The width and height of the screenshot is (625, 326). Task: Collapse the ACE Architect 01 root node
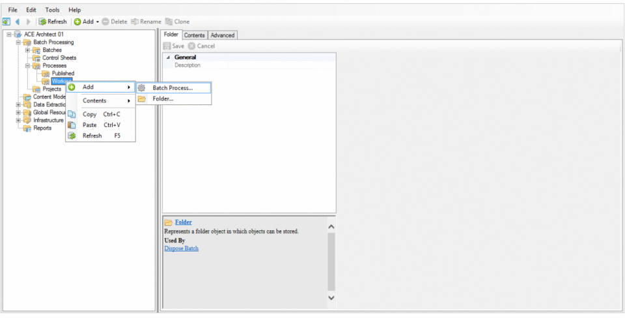pyautogui.click(x=8, y=35)
